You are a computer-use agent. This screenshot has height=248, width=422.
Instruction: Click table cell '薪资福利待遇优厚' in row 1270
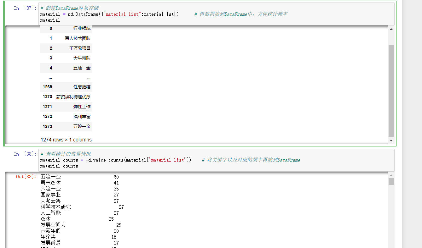tap(73, 97)
